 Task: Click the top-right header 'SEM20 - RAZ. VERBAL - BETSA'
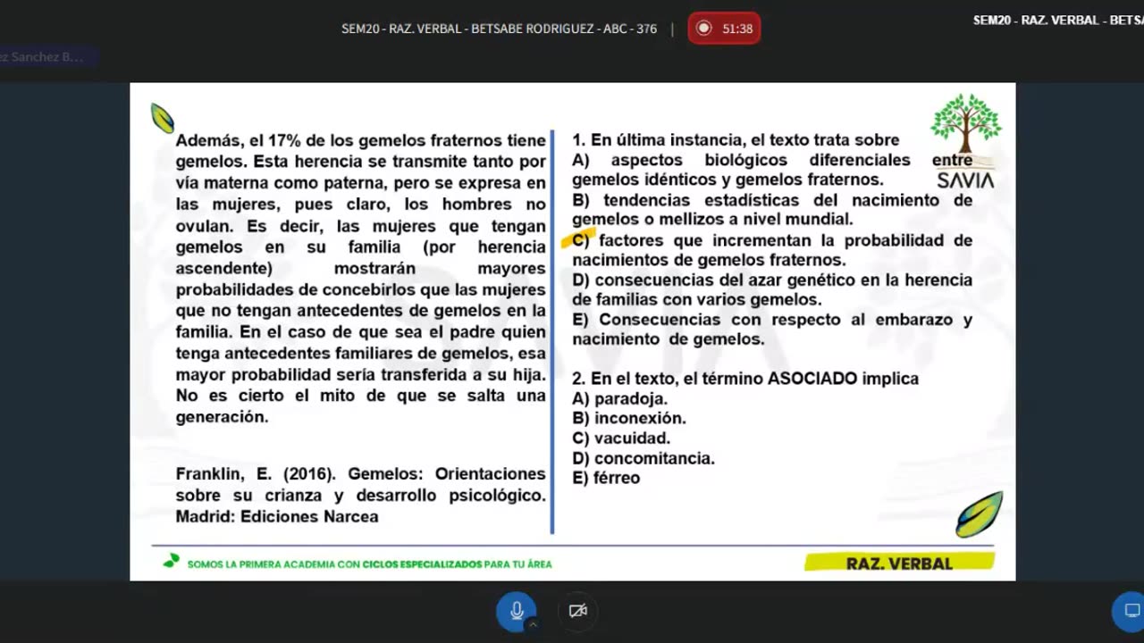point(1058,20)
